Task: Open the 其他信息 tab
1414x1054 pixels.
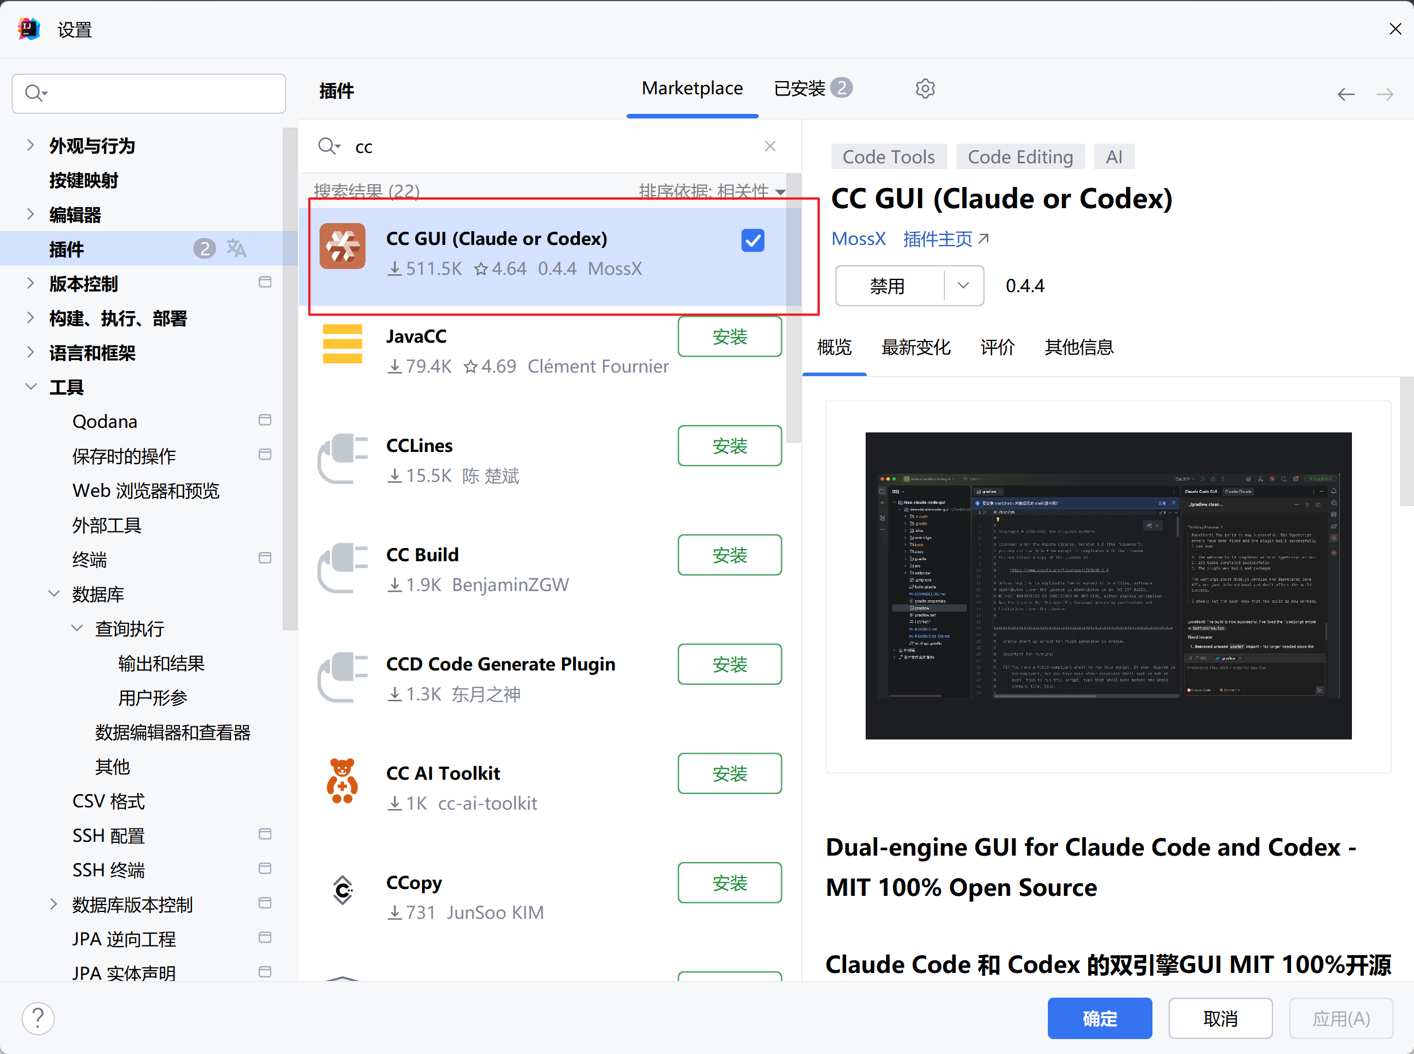Action: pyautogui.click(x=1079, y=347)
